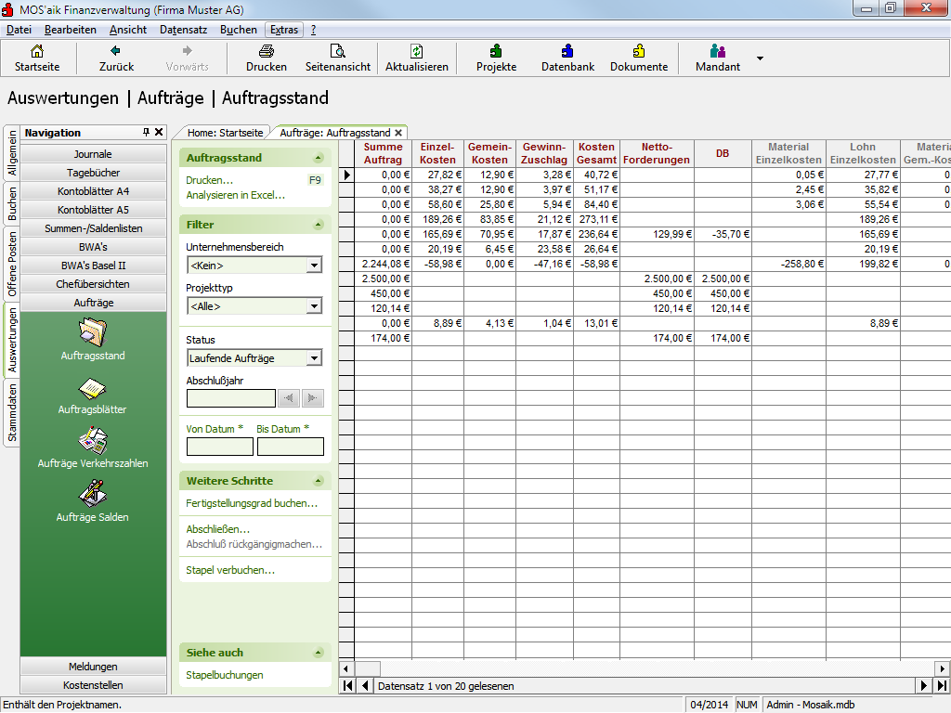Screen dimensions: 951x713
Task: Collapse the Siehe auch section
Action: (318, 653)
